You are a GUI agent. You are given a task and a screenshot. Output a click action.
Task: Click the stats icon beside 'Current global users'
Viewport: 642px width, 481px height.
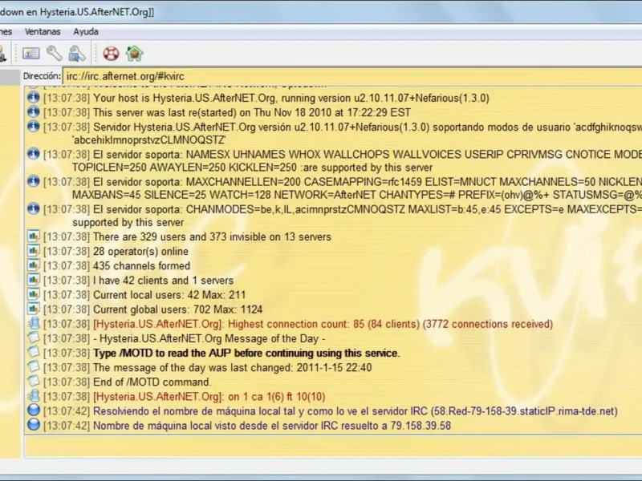coord(34,309)
